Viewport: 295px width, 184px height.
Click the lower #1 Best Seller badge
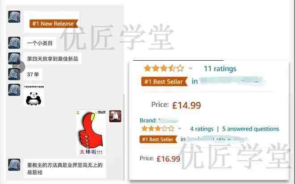[x=158, y=139]
